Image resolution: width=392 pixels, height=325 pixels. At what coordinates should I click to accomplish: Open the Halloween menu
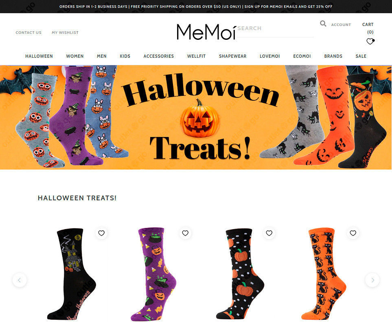pyautogui.click(x=39, y=56)
